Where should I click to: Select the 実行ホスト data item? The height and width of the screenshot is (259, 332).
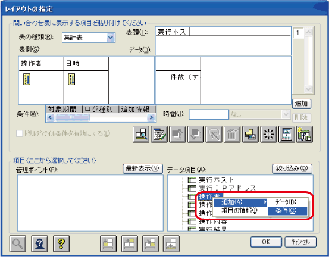coord(216,180)
